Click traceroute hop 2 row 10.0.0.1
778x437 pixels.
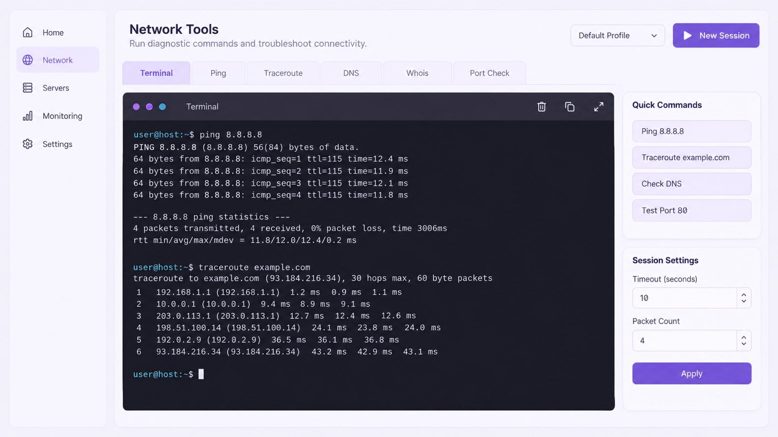[253, 304]
